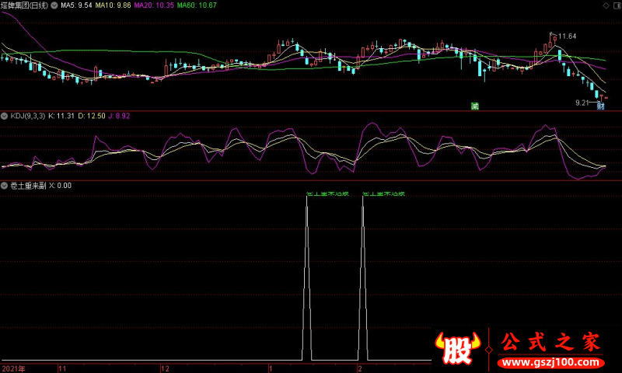Click the KDJ(9,3,3) indicator name
The image size is (622, 373).
(x=28, y=116)
